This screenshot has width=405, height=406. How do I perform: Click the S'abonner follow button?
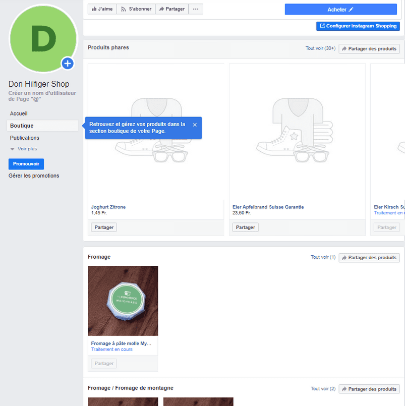coord(136,9)
